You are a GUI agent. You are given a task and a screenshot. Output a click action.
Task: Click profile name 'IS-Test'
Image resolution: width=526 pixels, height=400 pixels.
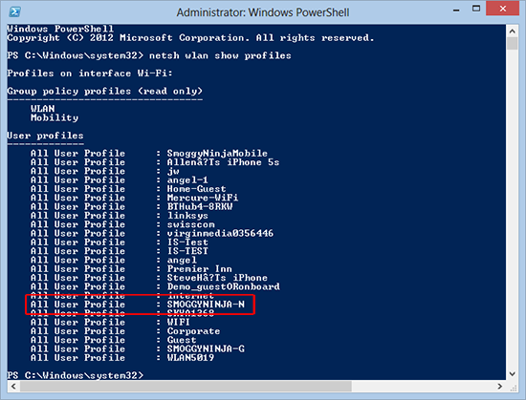click(187, 242)
